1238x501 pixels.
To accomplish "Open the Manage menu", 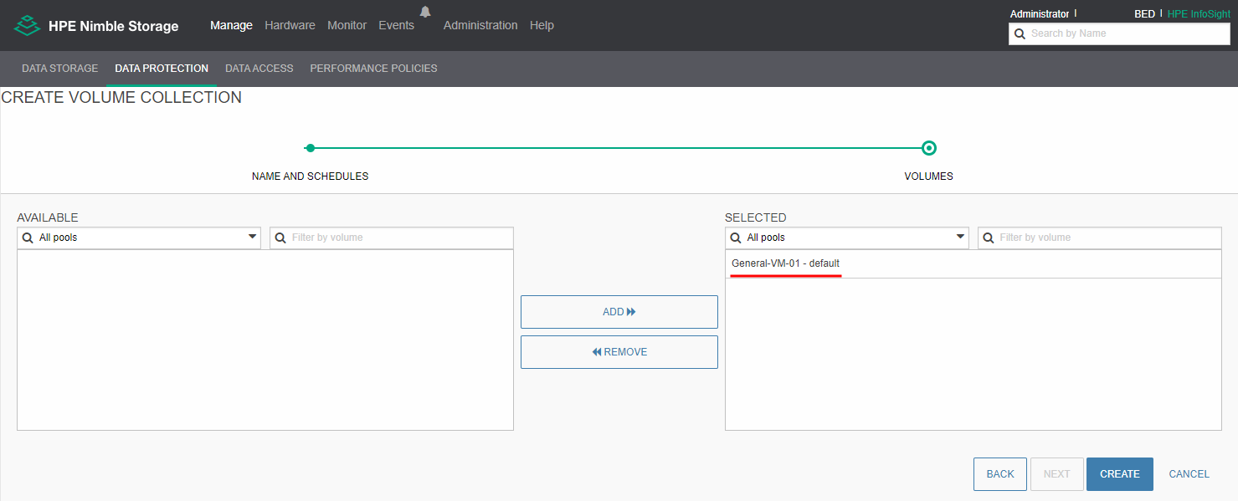I will coord(231,25).
